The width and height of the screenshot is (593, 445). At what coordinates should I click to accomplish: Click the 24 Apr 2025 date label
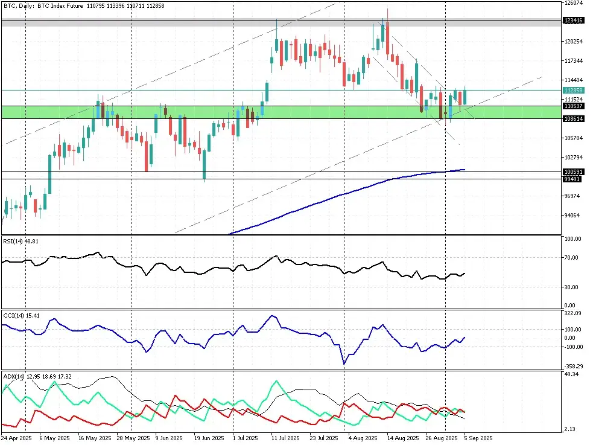(x=16, y=438)
